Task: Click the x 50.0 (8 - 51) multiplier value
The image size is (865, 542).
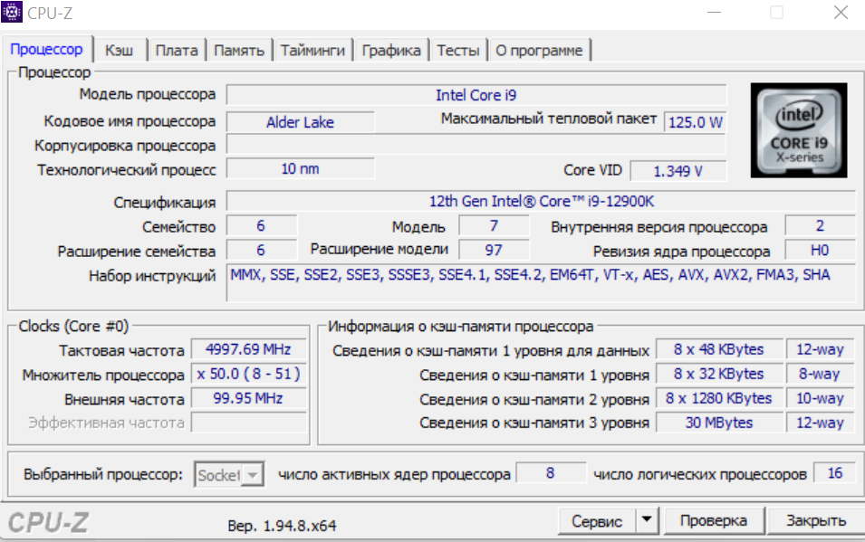Action: 248,374
